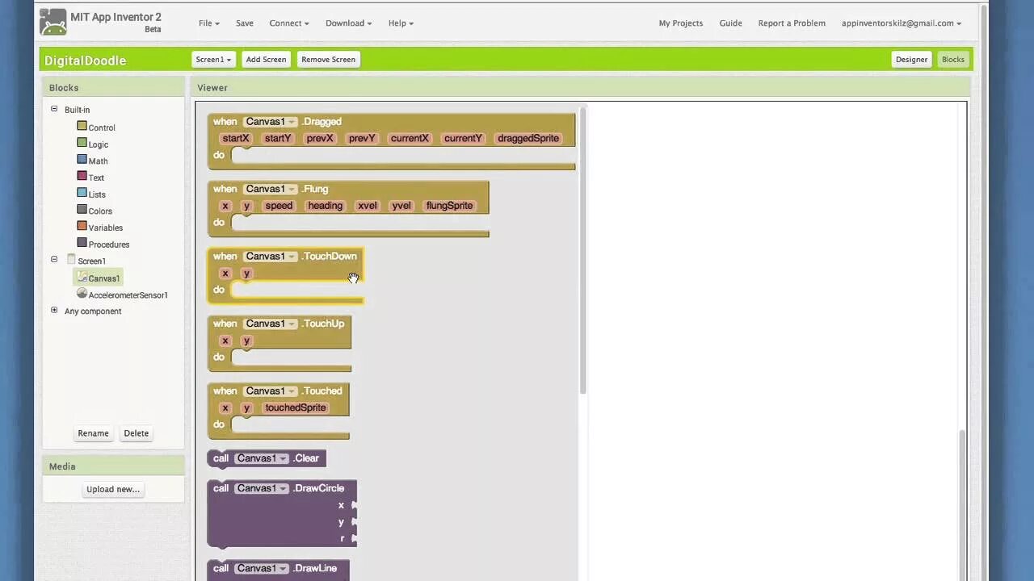
Task: Select the Variables blocks color icon
Action: pos(82,226)
